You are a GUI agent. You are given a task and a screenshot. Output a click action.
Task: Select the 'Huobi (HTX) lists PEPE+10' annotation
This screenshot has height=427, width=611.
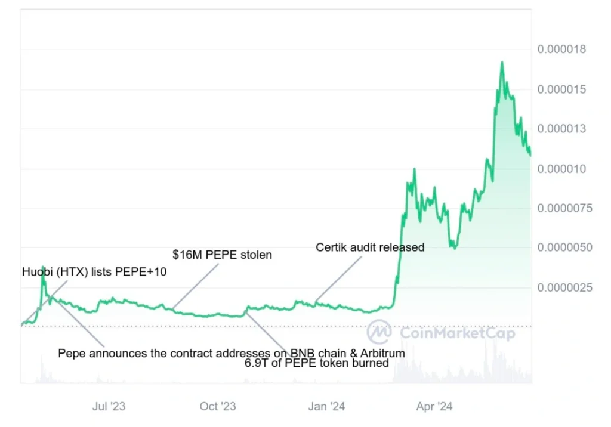point(94,271)
